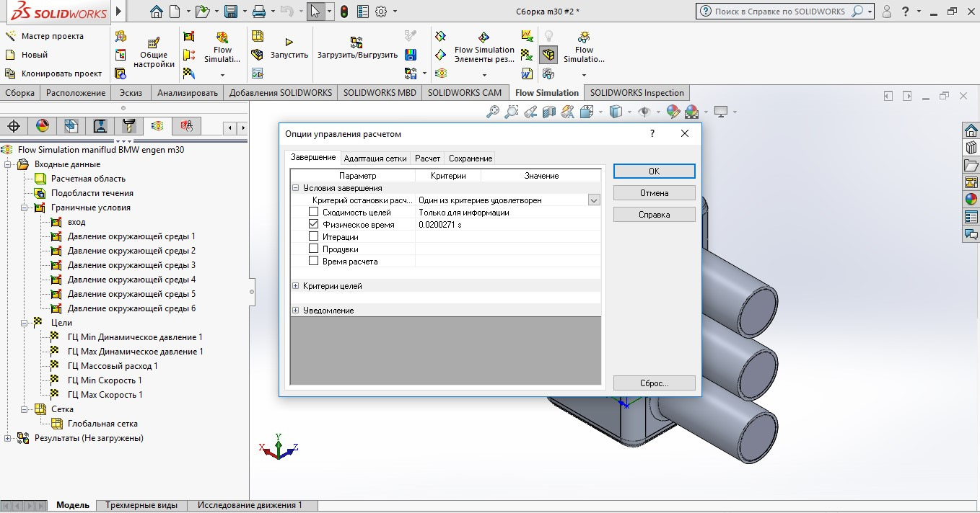The image size is (980, 513).
Task: Open Трехмерные виды bottom tab
Action: point(141,505)
